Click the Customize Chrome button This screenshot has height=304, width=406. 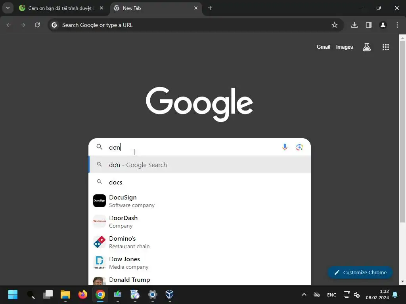coord(360,272)
